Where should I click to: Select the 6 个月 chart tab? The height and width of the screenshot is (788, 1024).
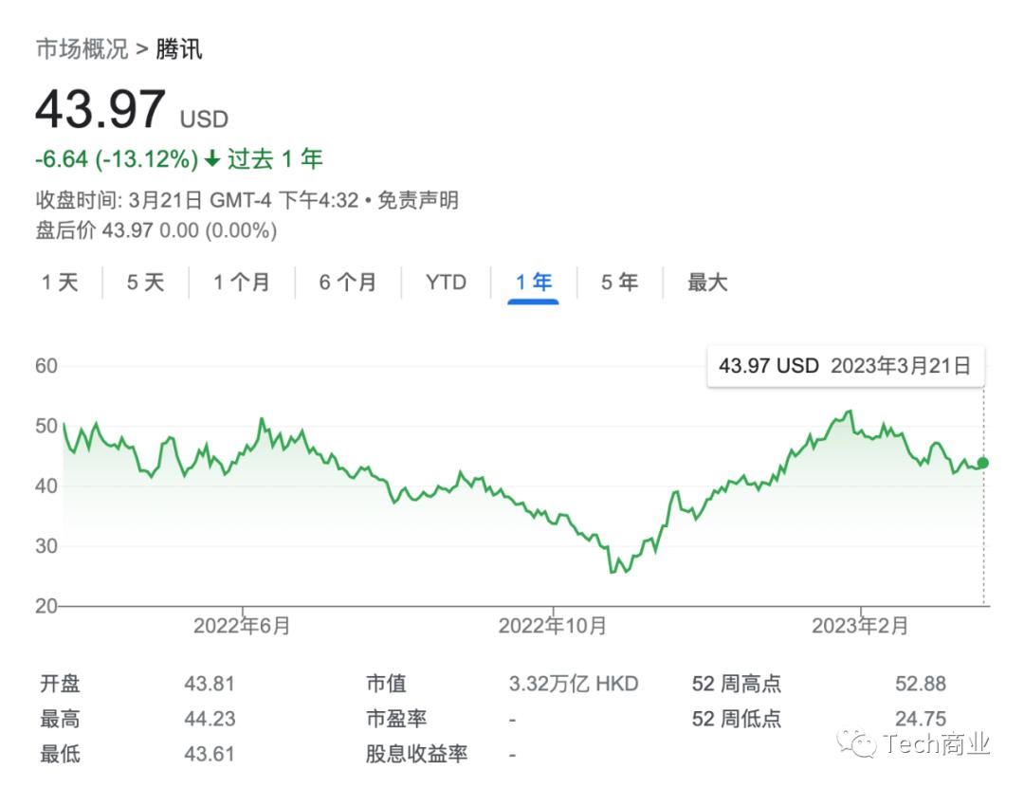347,283
